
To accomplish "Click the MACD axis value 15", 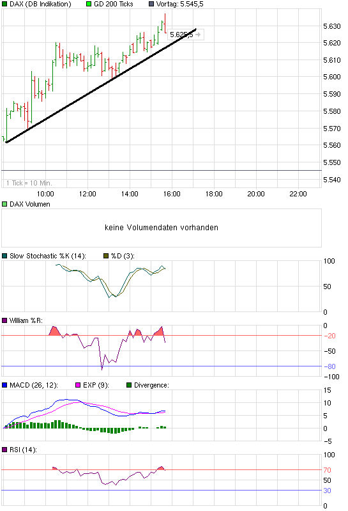I will point(327,390).
